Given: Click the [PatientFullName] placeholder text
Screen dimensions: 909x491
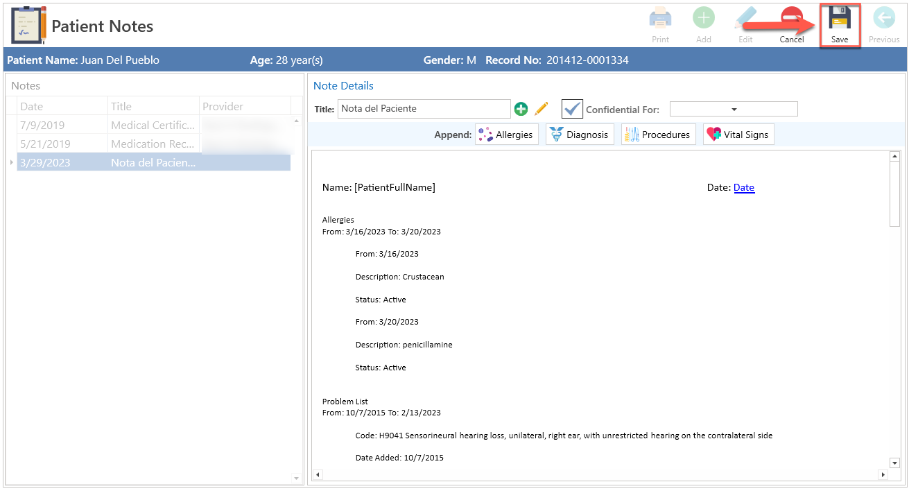Looking at the screenshot, I should click(395, 187).
